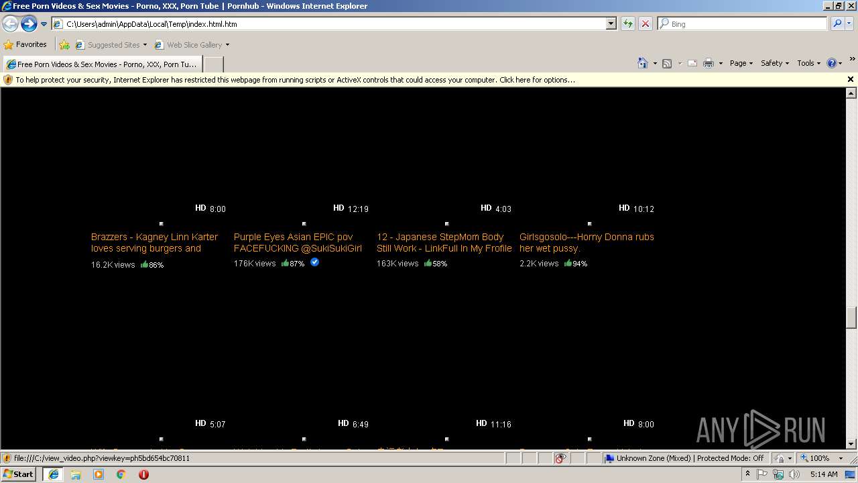Click the "163K views" text
This screenshot has height=483, width=858.
point(397,264)
